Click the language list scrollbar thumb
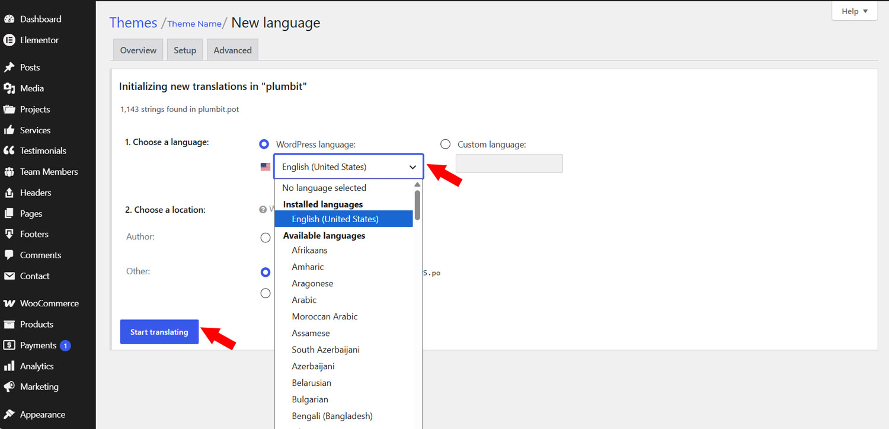889x429 pixels. 417,205
